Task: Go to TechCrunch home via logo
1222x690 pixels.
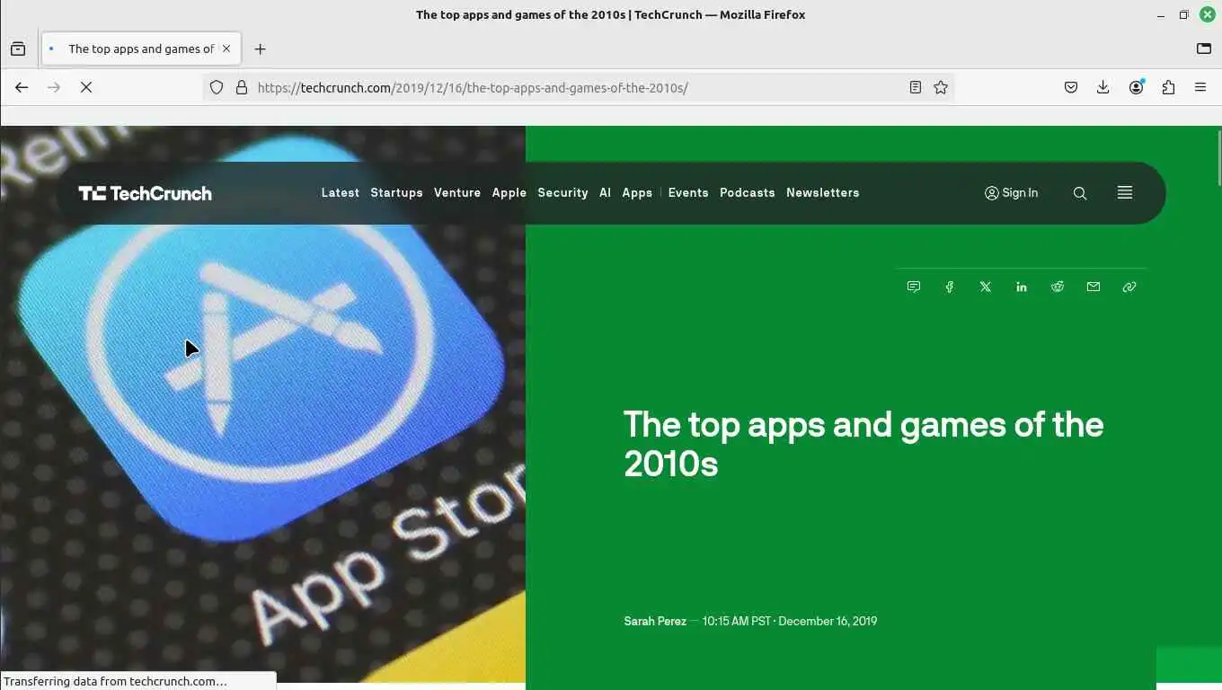Action: point(146,193)
